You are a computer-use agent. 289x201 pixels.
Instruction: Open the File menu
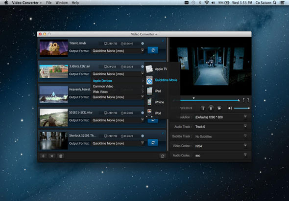point(49,2)
